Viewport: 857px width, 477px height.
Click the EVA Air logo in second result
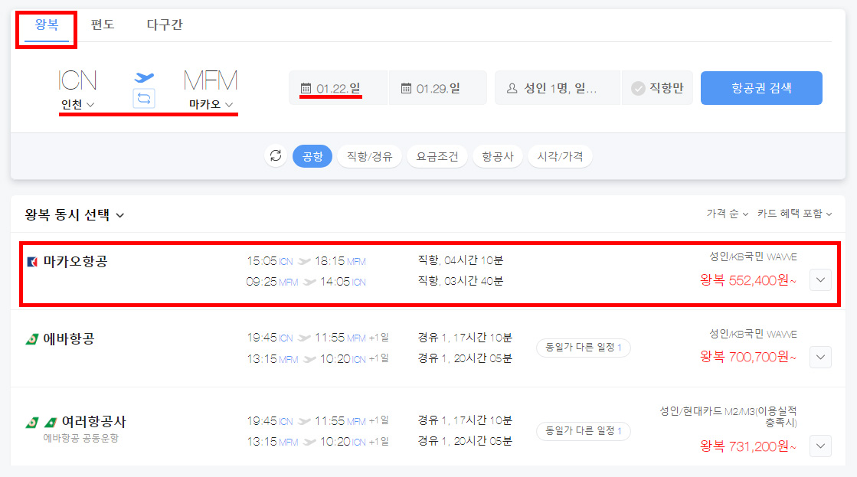[x=32, y=339]
